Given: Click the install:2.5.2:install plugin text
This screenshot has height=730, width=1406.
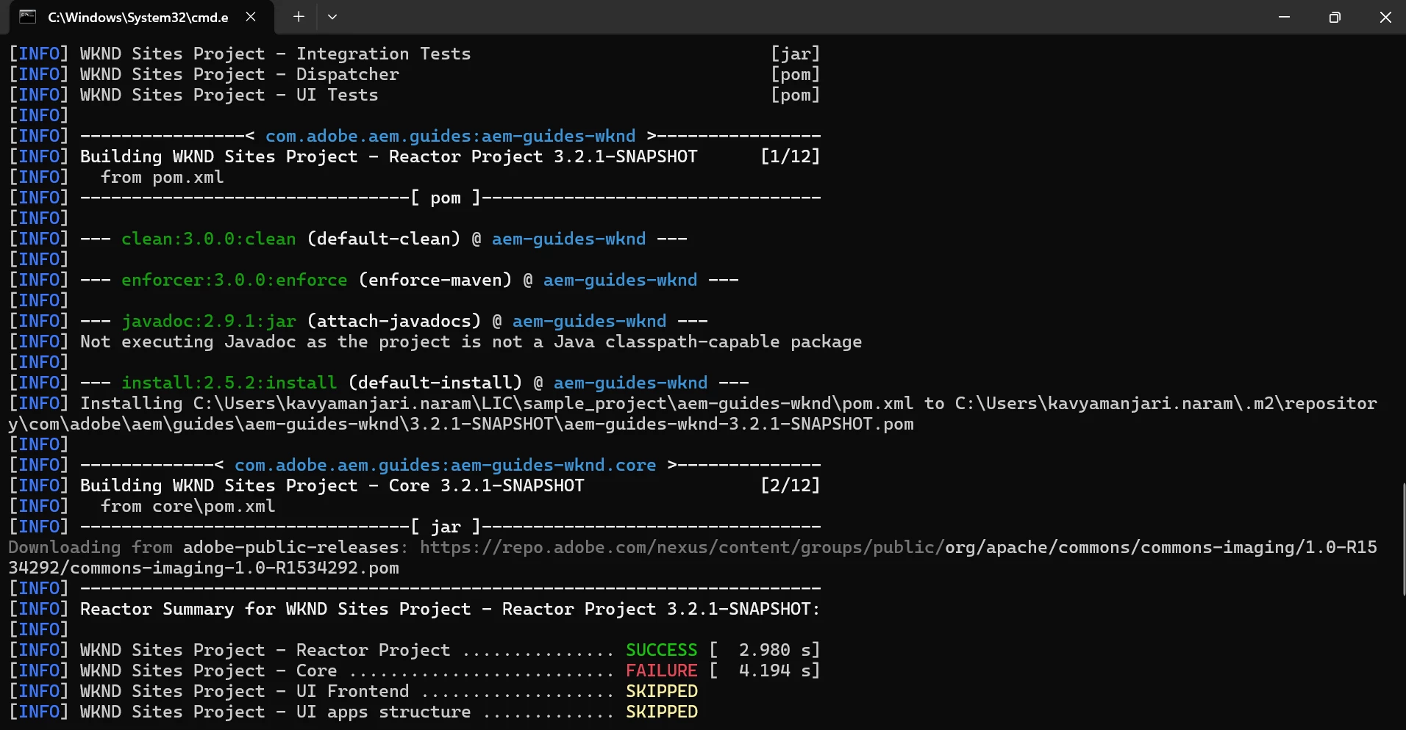Looking at the screenshot, I should pyautogui.click(x=229, y=383).
